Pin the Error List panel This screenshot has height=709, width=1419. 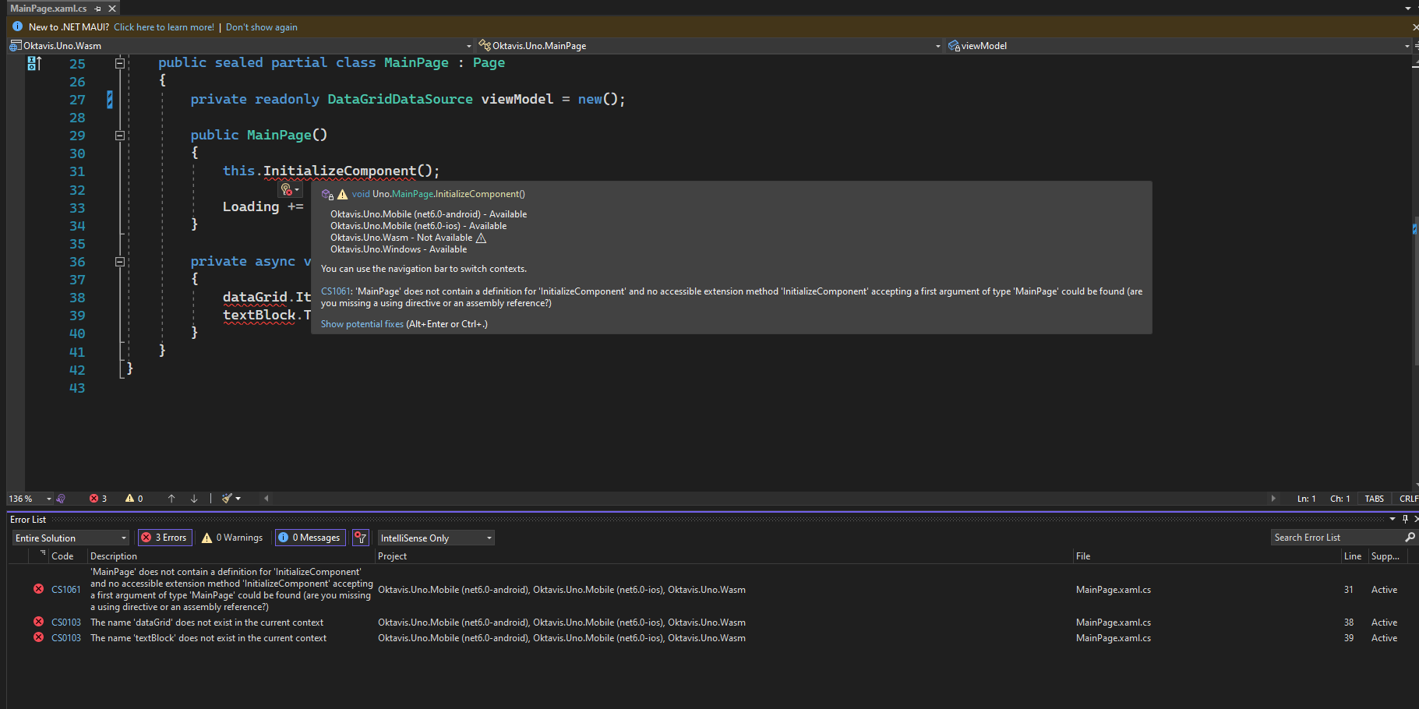[x=1405, y=519]
